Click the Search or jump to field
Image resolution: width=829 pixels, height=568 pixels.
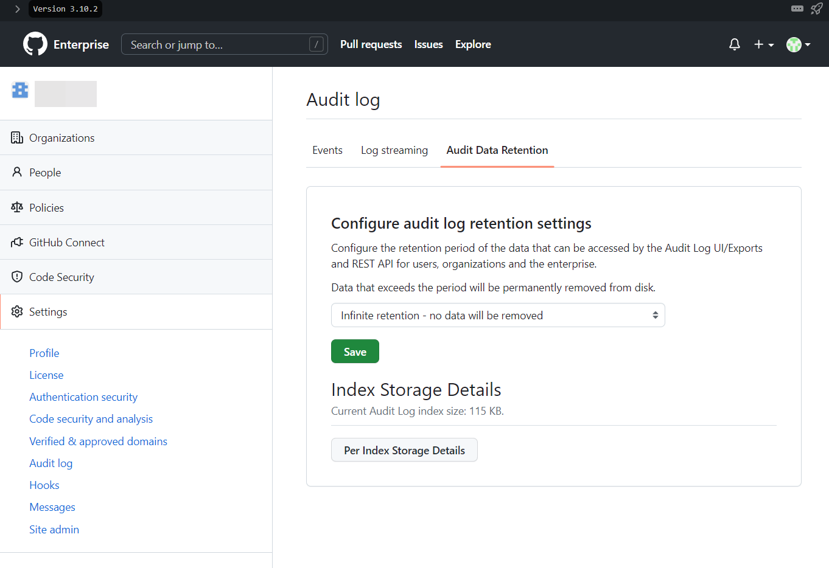(x=225, y=44)
